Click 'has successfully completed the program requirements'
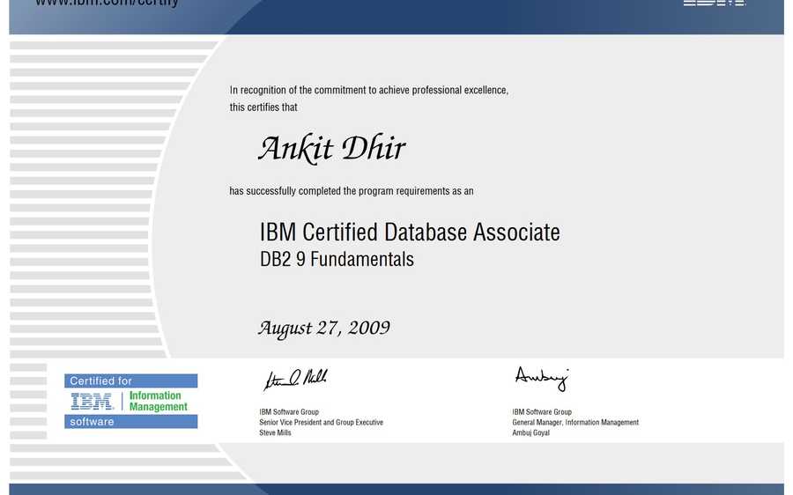 pyautogui.click(x=351, y=191)
